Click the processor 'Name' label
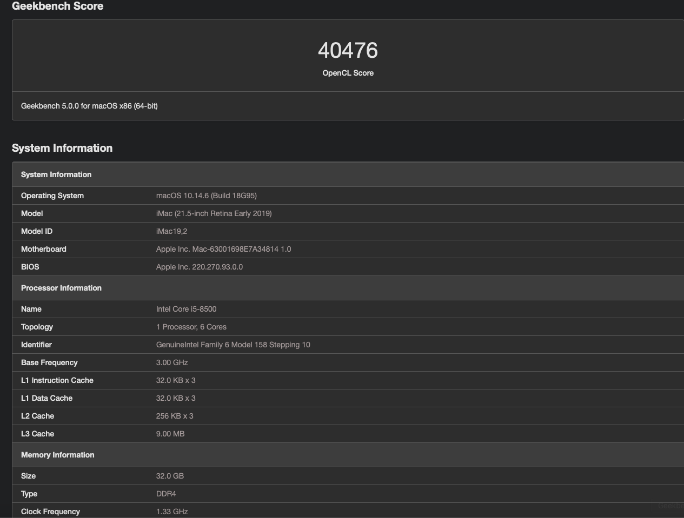This screenshot has width=684, height=518. 31,309
